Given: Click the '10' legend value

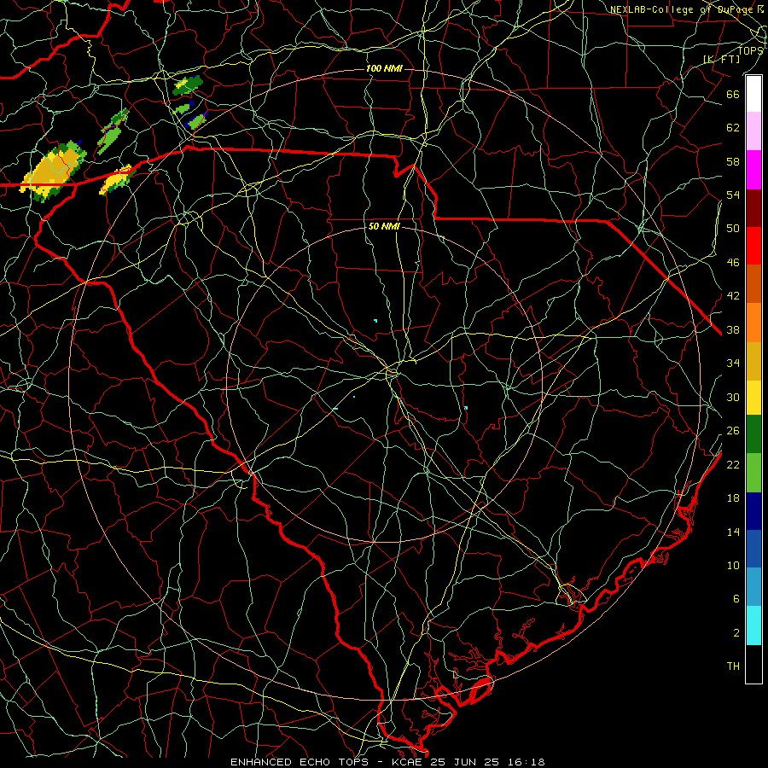Looking at the screenshot, I should pos(733,566).
